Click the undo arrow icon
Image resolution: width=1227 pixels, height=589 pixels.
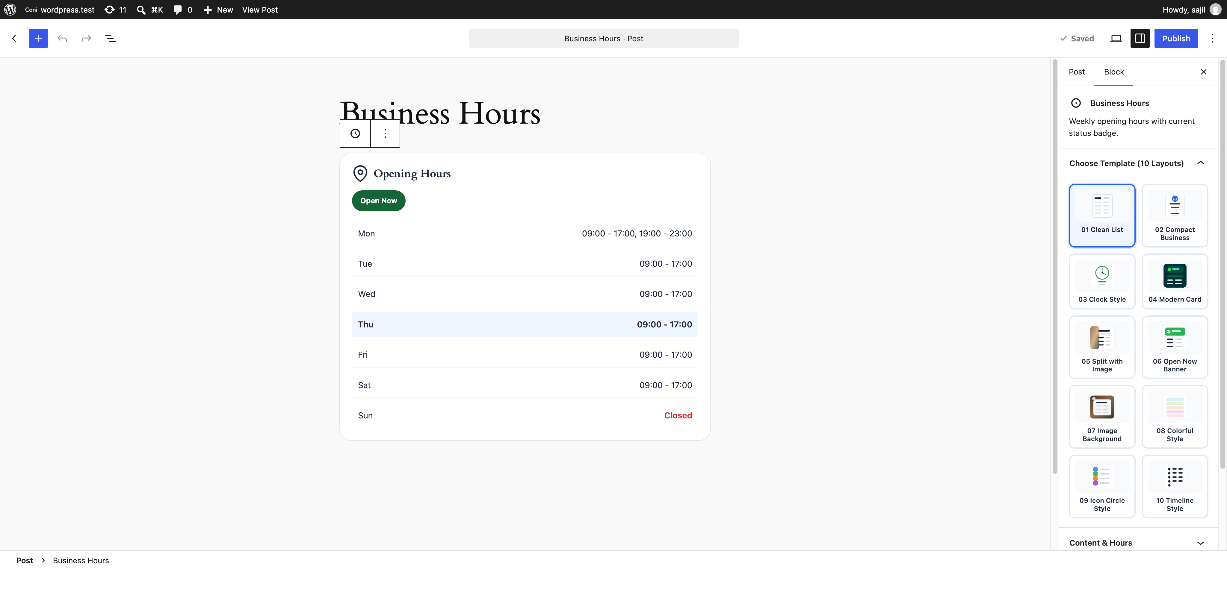click(x=62, y=38)
